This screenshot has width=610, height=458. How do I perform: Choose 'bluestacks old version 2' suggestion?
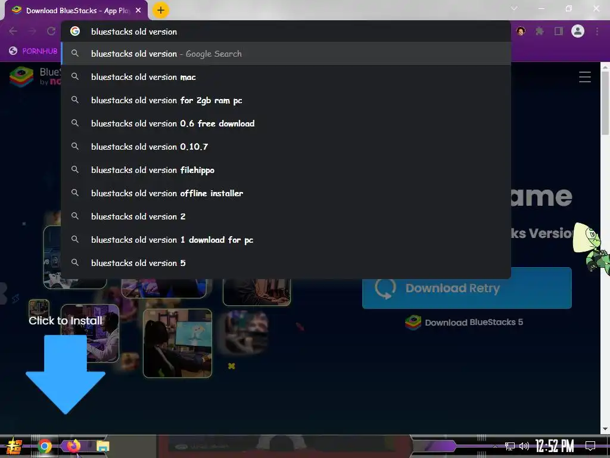click(285, 216)
